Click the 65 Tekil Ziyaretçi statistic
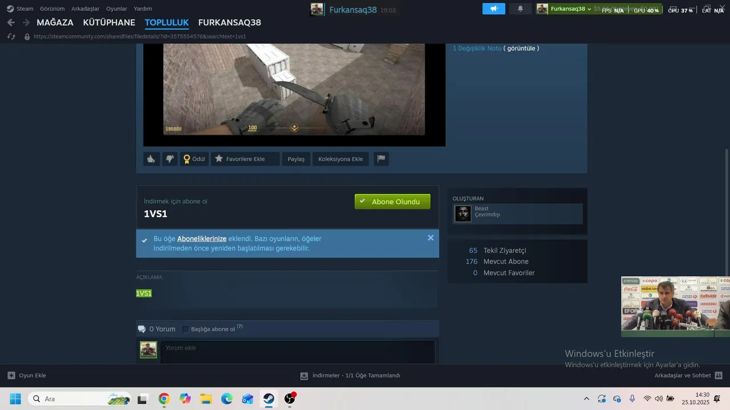This screenshot has height=410, width=730. click(497, 251)
